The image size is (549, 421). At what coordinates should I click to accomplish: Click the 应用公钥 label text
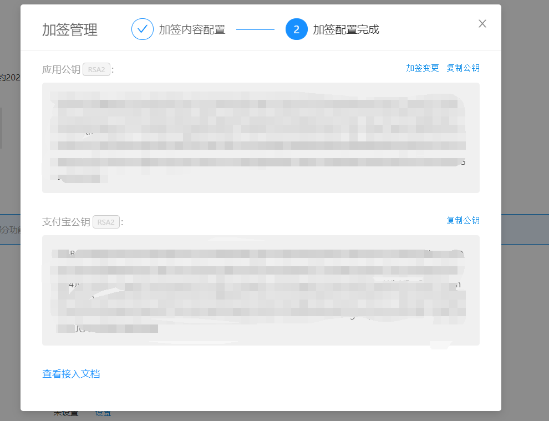click(x=61, y=69)
